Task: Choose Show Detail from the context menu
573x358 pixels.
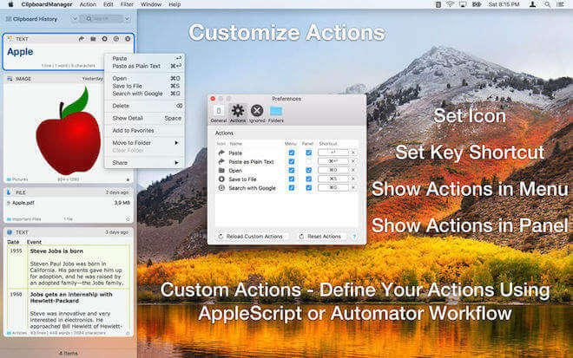Action: [x=145, y=118]
